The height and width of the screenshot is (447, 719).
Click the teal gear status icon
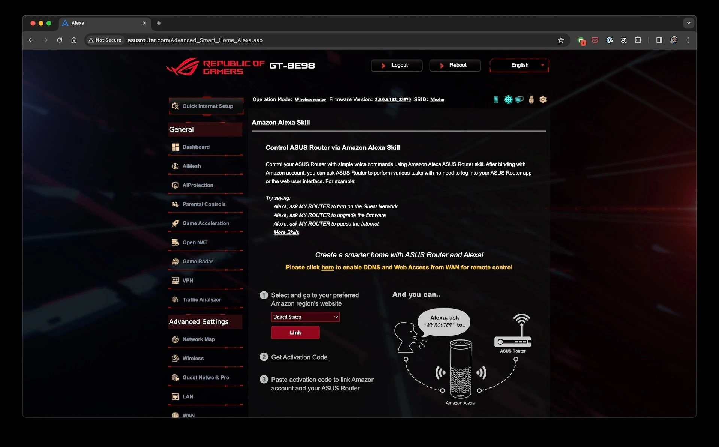pos(508,99)
